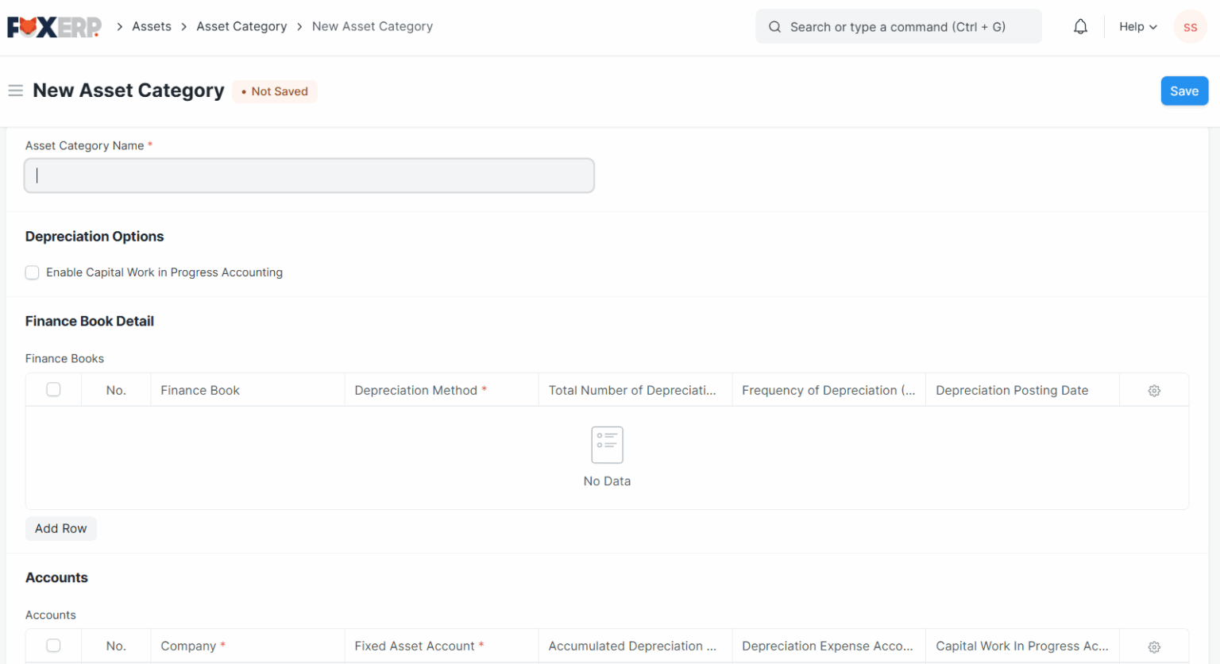Save the new asset category

1183,91
